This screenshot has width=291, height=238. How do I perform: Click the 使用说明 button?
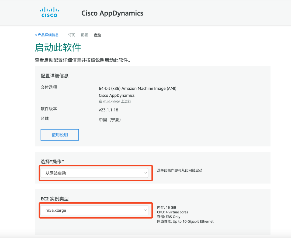point(60,135)
